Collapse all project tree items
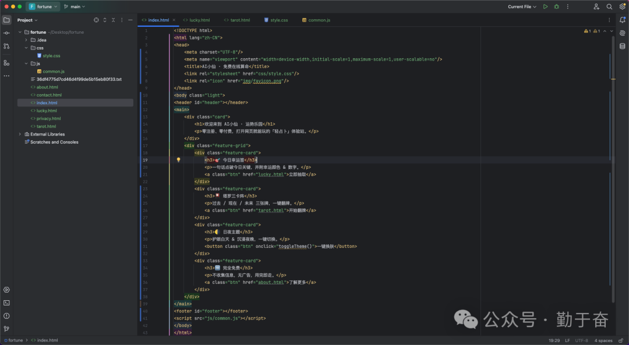The width and height of the screenshot is (629, 345). [113, 20]
